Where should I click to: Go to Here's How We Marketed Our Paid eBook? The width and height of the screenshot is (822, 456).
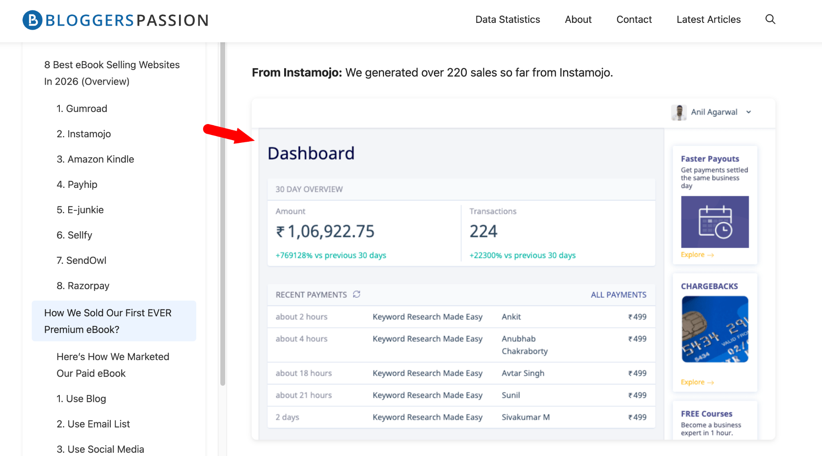[113, 365]
